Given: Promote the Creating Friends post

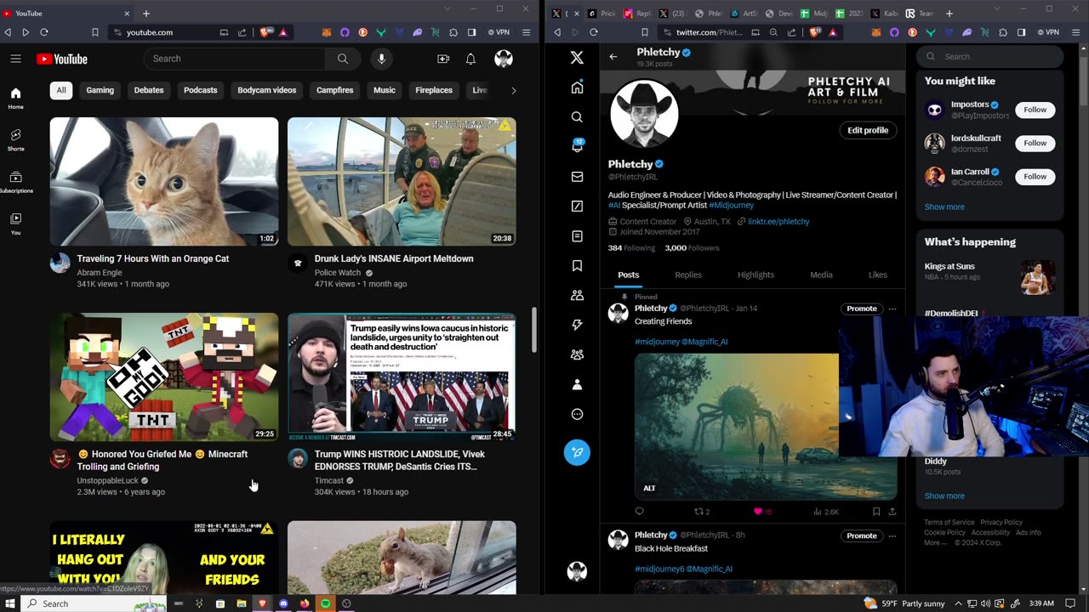Looking at the screenshot, I should (x=861, y=309).
